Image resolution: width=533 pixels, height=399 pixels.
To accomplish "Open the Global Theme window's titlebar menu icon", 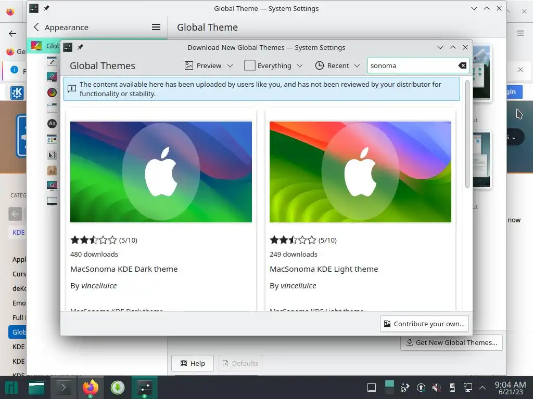I will tap(34, 8).
